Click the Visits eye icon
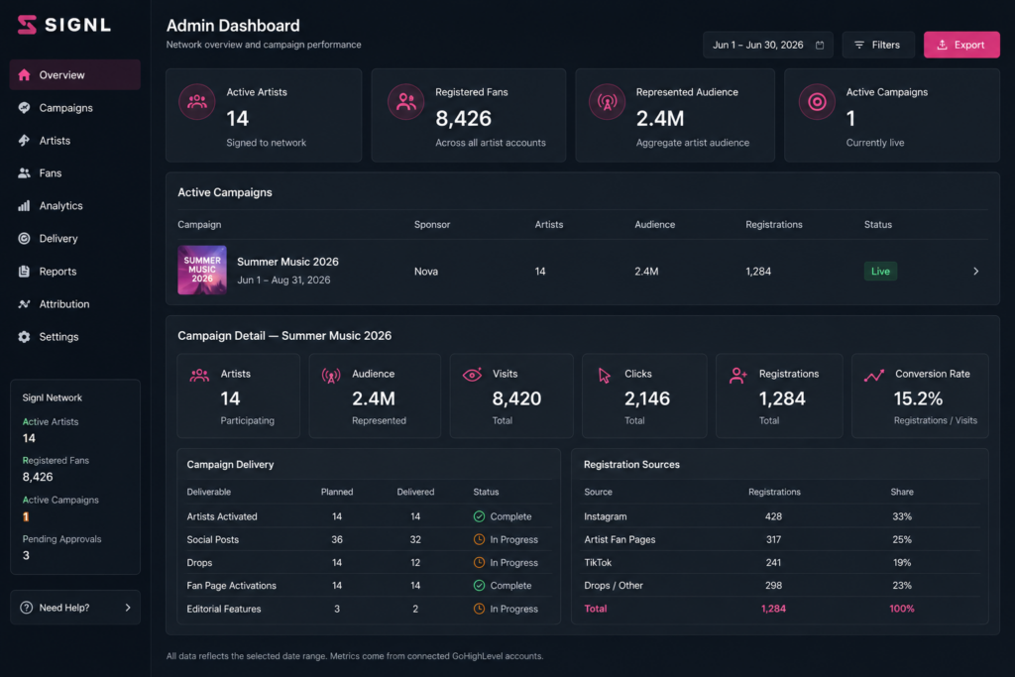The width and height of the screenshot is (1015, 677). point(472,374)
